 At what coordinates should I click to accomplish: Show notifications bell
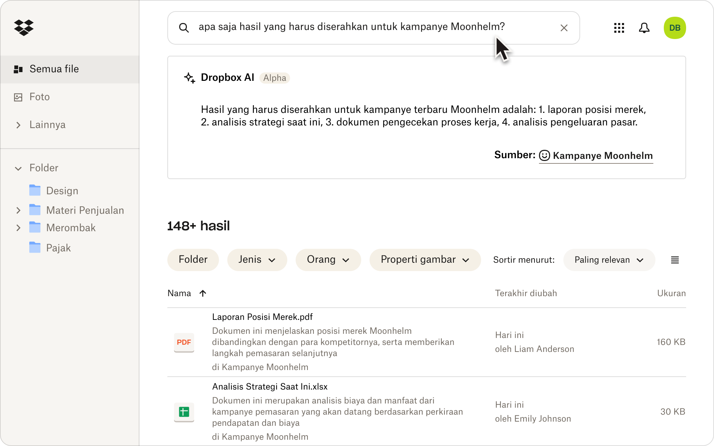[644, 28]
